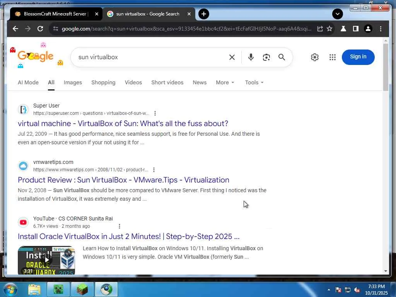
Task: Open the Super User result options menu
Action: pos(155,113)
